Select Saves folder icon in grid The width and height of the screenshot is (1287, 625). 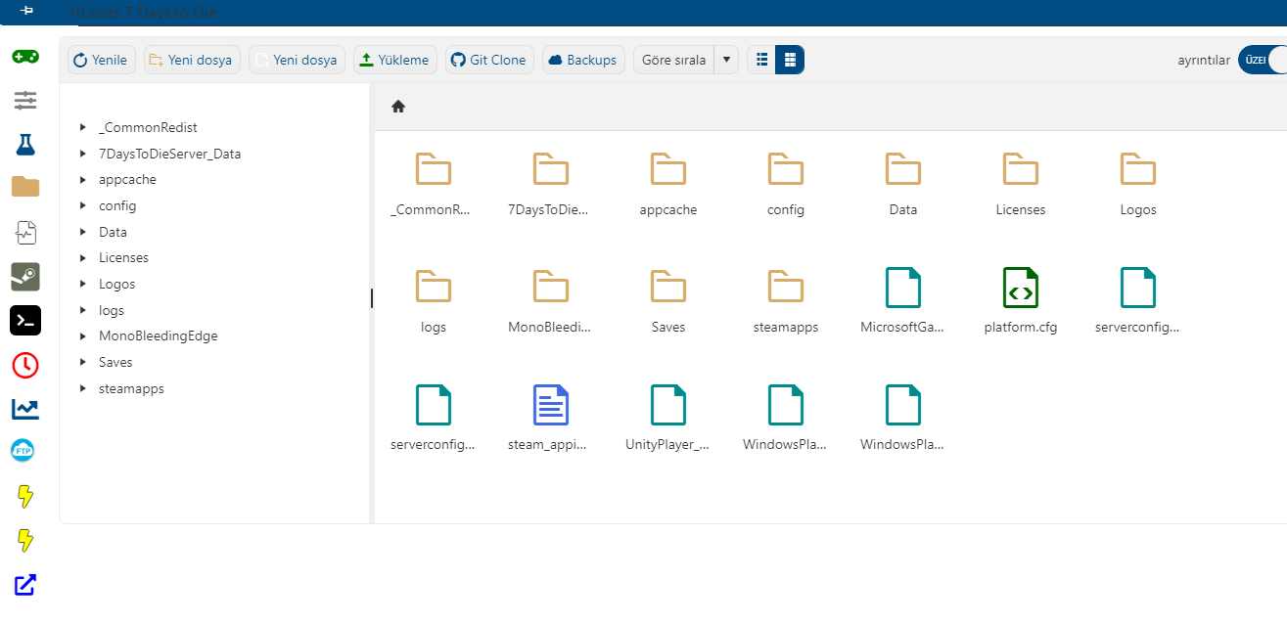tap(668, 287)
